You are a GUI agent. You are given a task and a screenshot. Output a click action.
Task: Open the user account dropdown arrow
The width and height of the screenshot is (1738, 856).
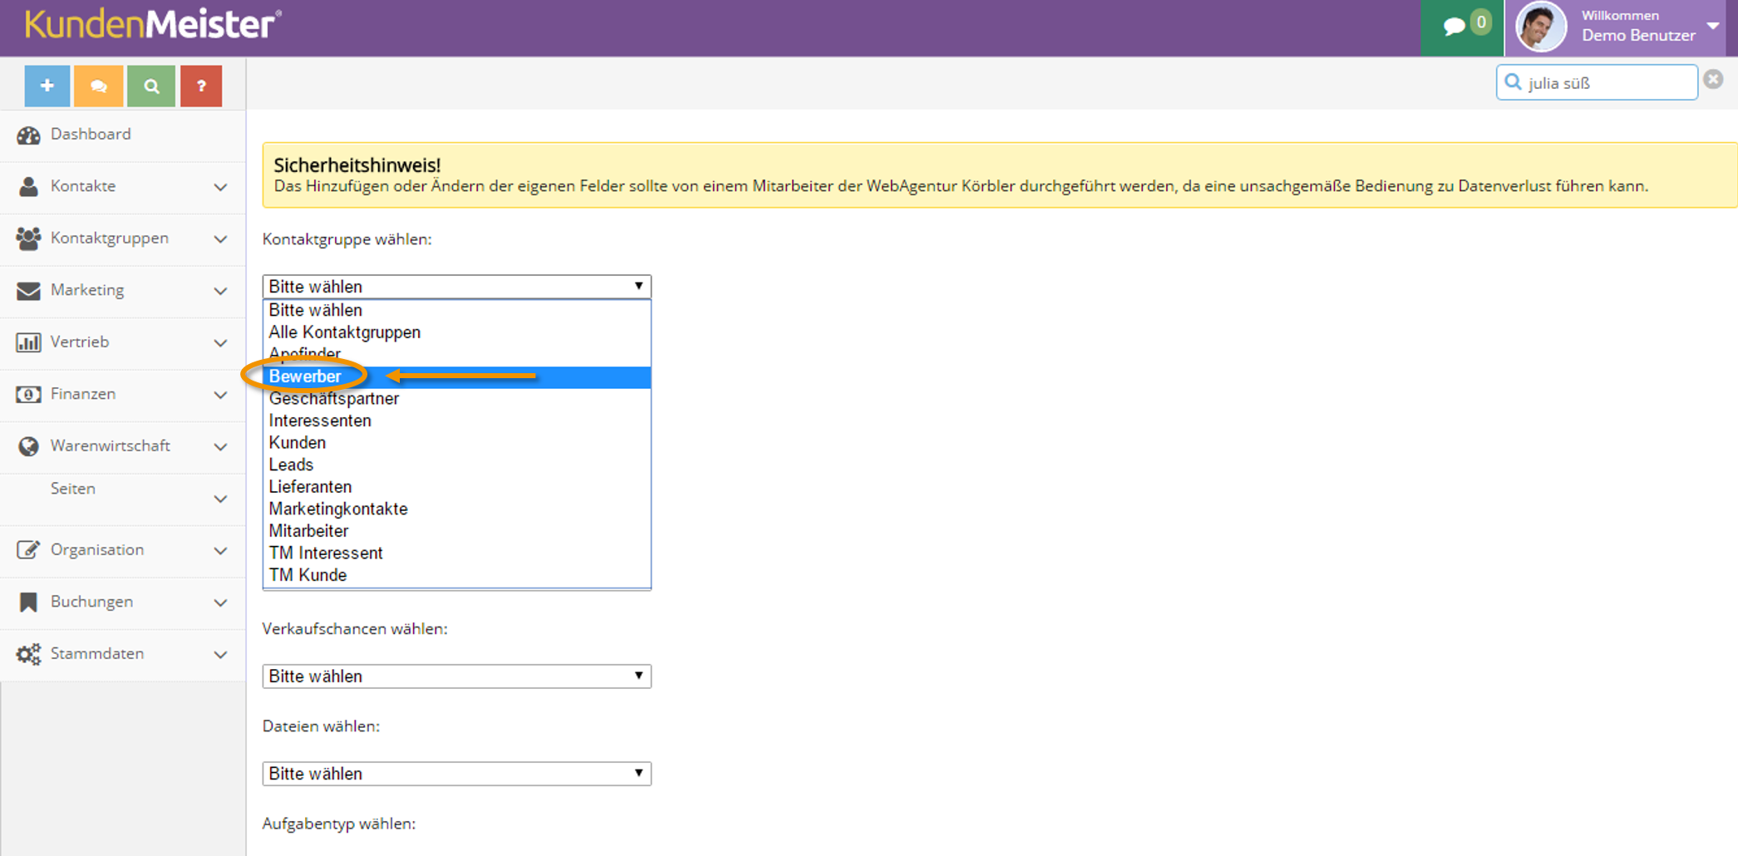coord(1713,26)
